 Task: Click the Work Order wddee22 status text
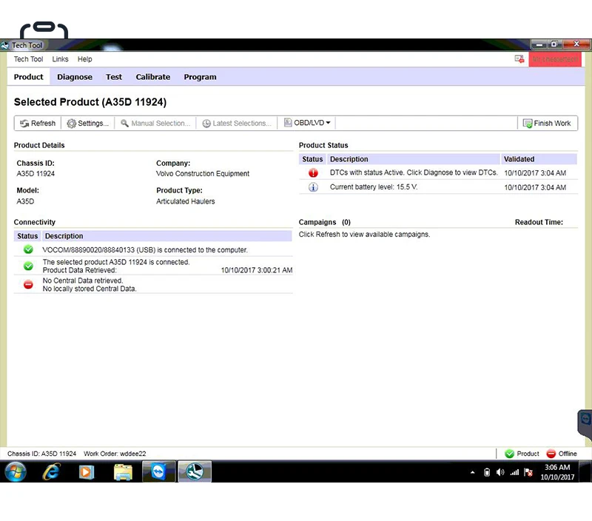pos(115,454)
